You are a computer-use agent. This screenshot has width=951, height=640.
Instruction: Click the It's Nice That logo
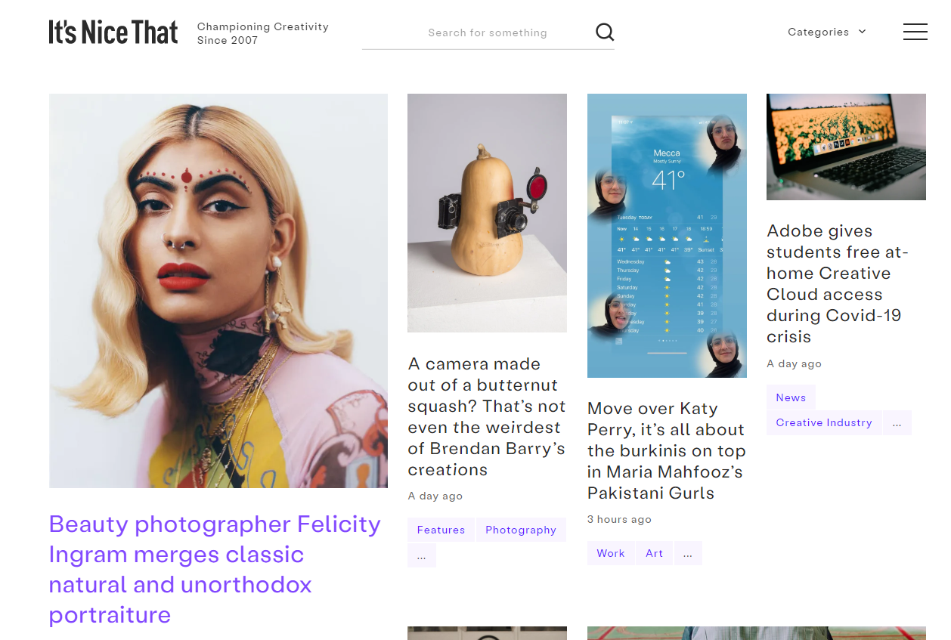click(x=113, y=32)
